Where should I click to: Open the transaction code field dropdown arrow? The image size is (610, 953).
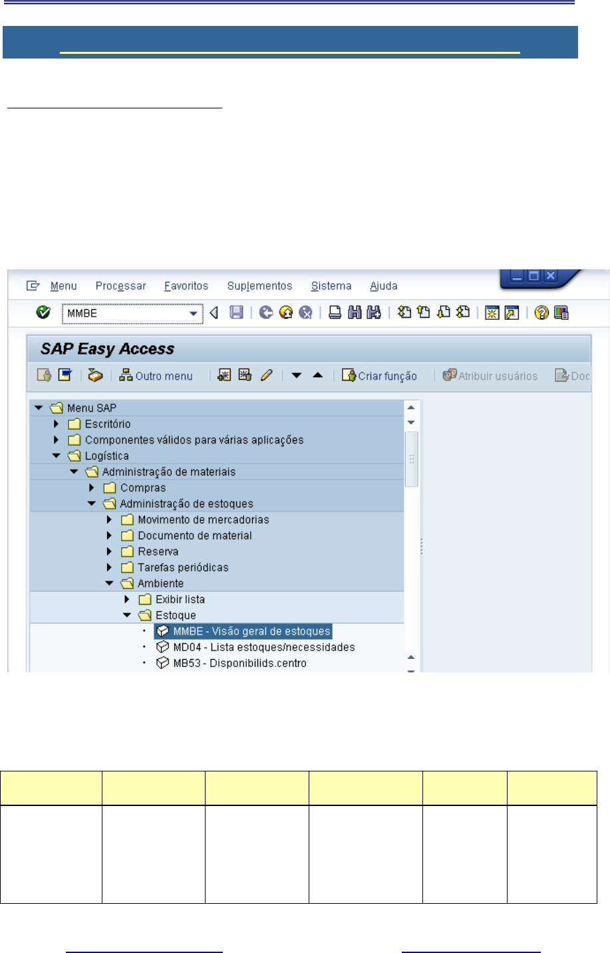pos(194,313)
